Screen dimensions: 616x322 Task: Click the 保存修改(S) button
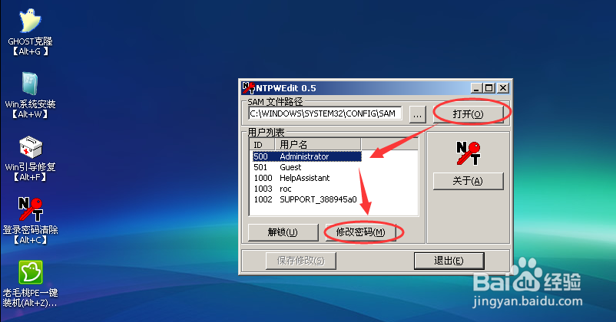300,261
